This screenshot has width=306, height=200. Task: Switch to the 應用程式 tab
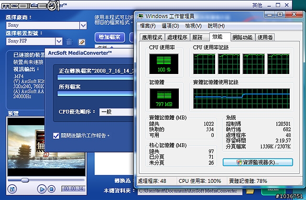(152, 37)
